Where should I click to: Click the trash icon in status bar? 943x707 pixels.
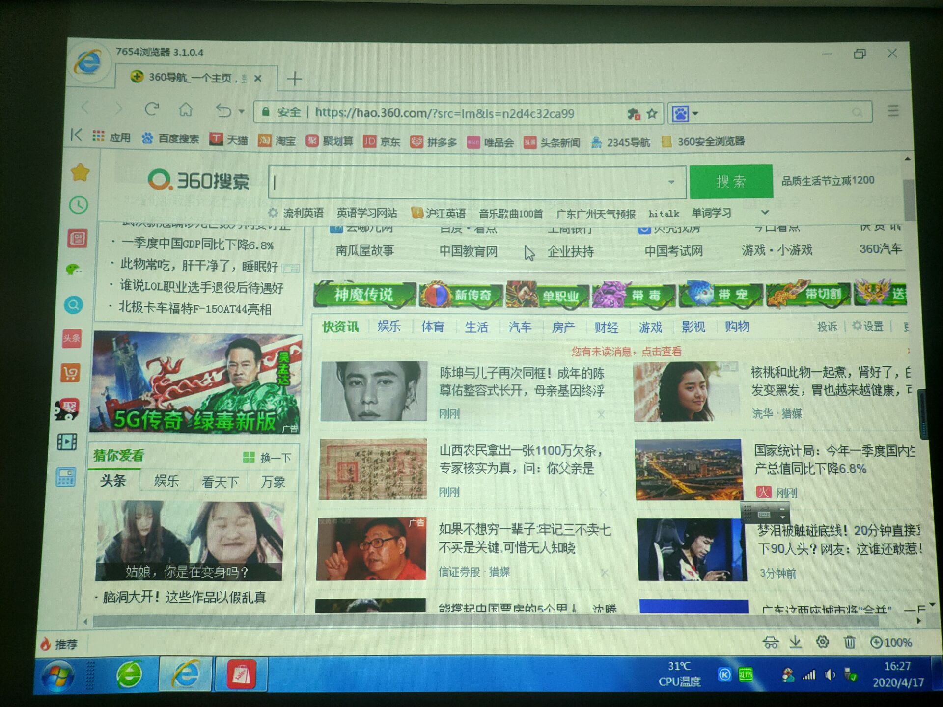tap(850, 642)
